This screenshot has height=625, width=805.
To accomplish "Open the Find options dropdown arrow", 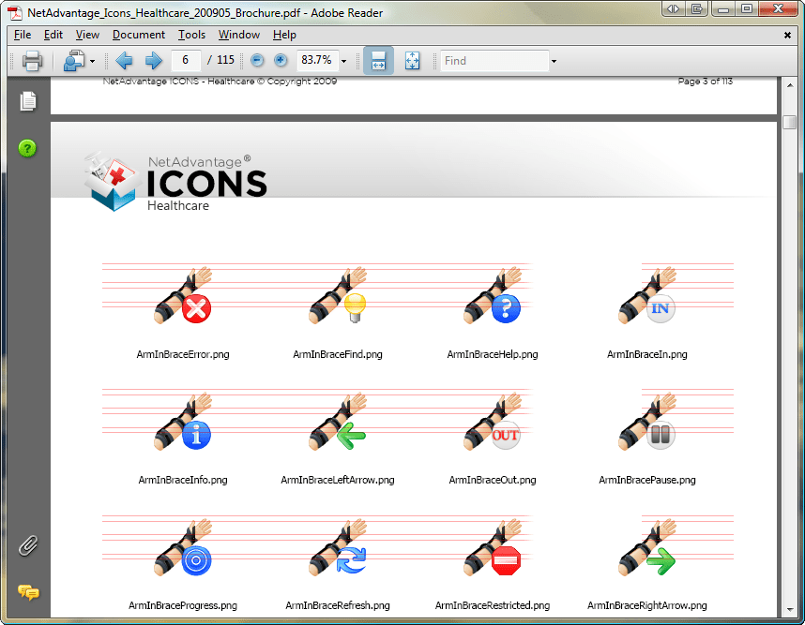I will 554,61.
